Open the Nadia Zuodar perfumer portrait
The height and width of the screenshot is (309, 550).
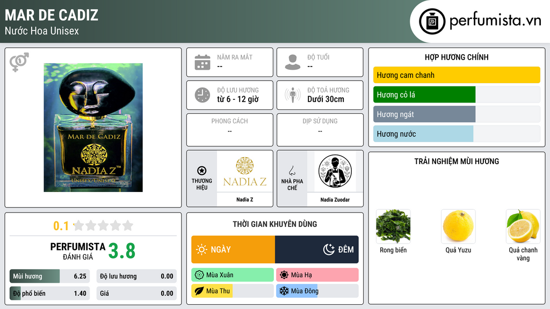(x=335, y=171)
